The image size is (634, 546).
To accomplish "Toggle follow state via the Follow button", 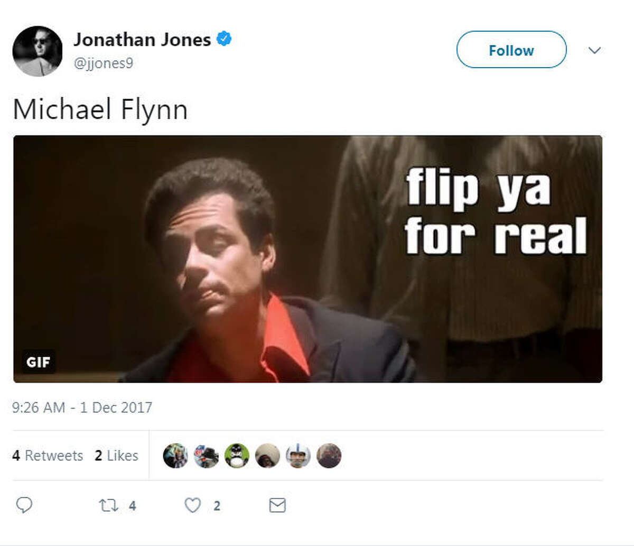I will point(511,50).
